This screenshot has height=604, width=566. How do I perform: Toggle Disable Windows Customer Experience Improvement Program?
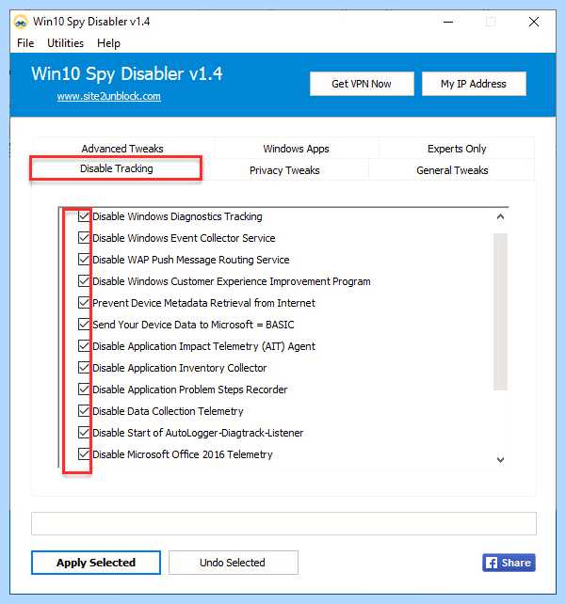(x=84, y=280)
